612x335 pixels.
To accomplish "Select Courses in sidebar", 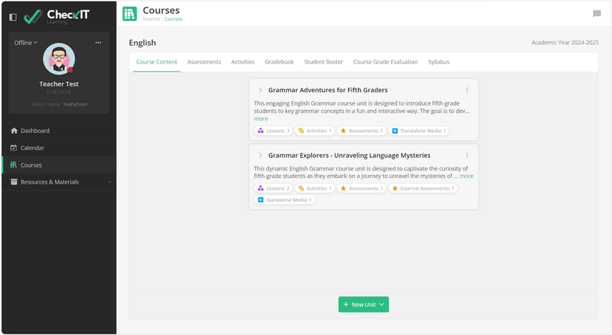I will tap(59, 165).
